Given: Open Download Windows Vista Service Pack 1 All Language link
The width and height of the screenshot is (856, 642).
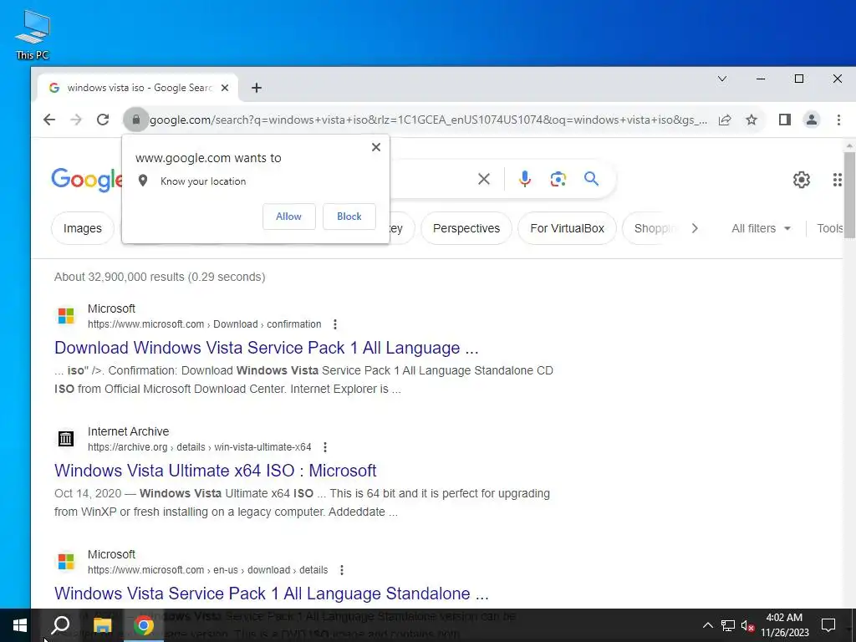Looking at the screenshot, I should (267, 348).
